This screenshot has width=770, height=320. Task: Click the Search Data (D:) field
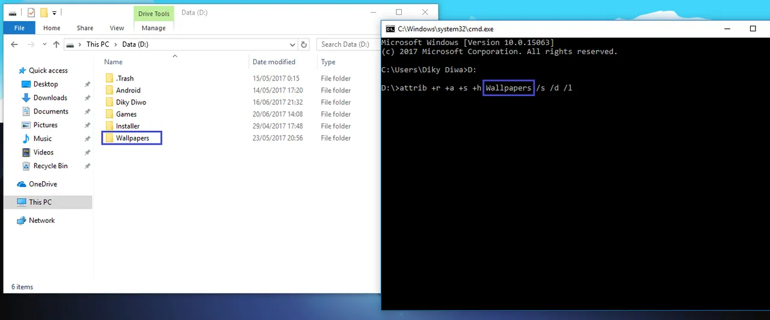(349, 44)
